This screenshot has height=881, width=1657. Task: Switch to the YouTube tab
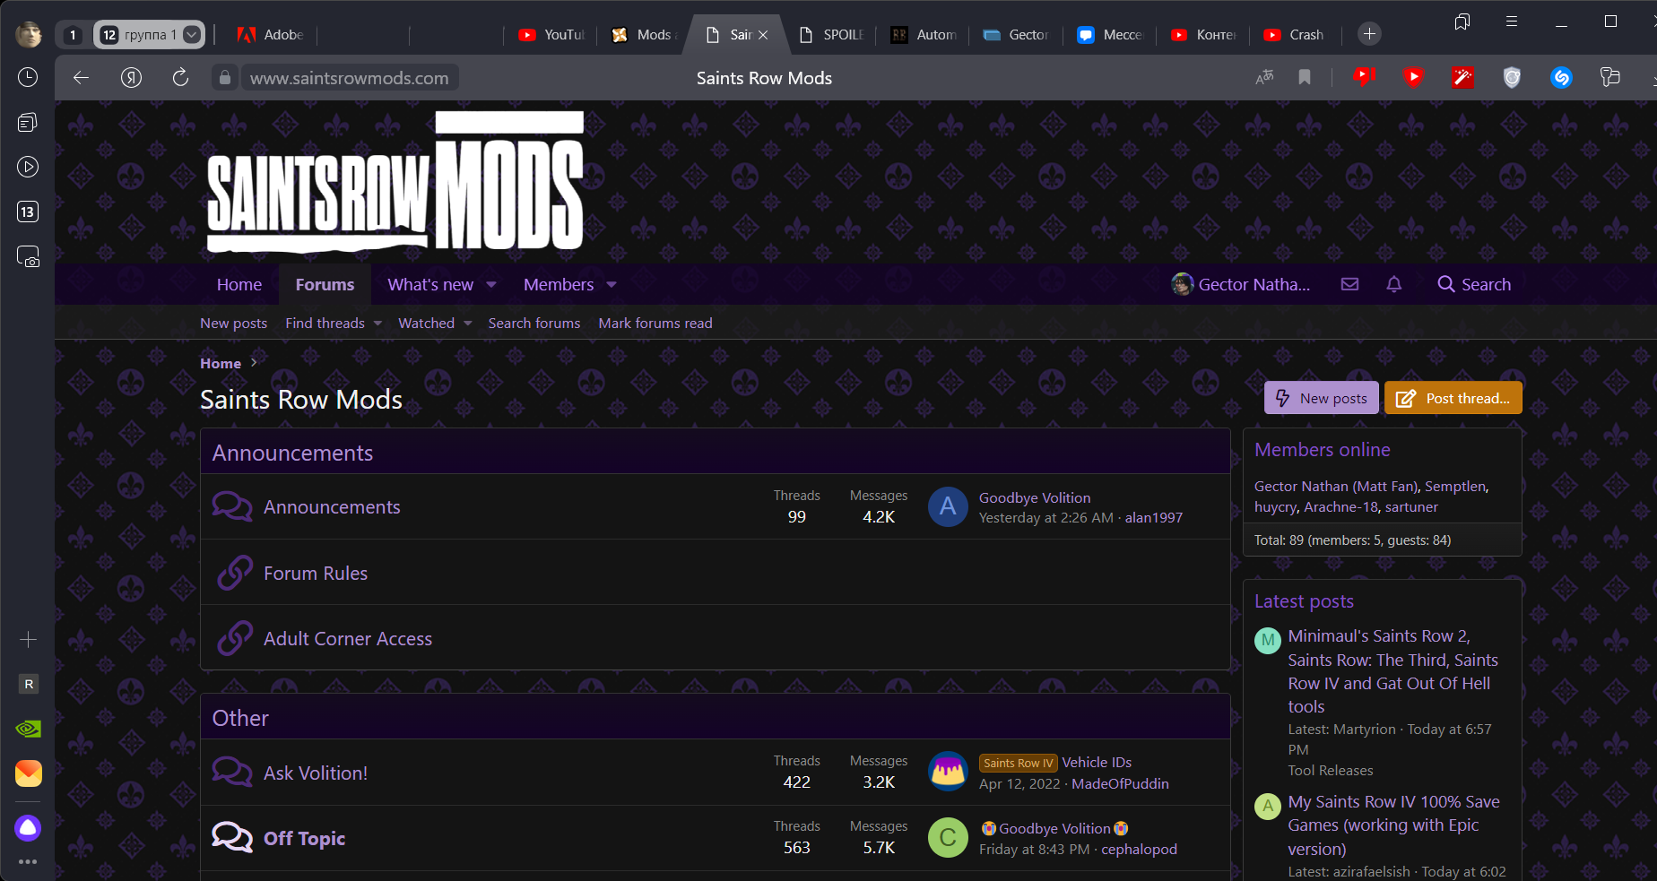551,35
